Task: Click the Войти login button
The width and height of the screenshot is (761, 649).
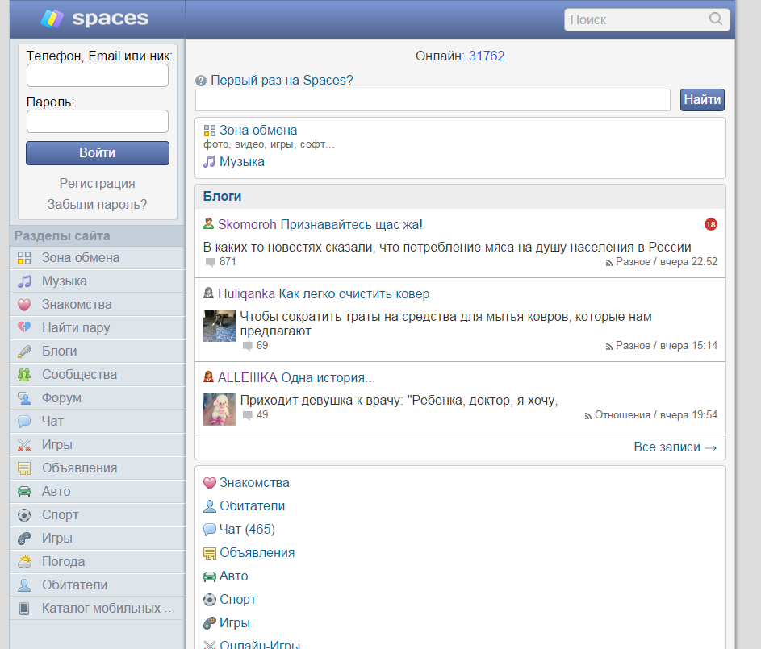Action: (x=98, y=153)
